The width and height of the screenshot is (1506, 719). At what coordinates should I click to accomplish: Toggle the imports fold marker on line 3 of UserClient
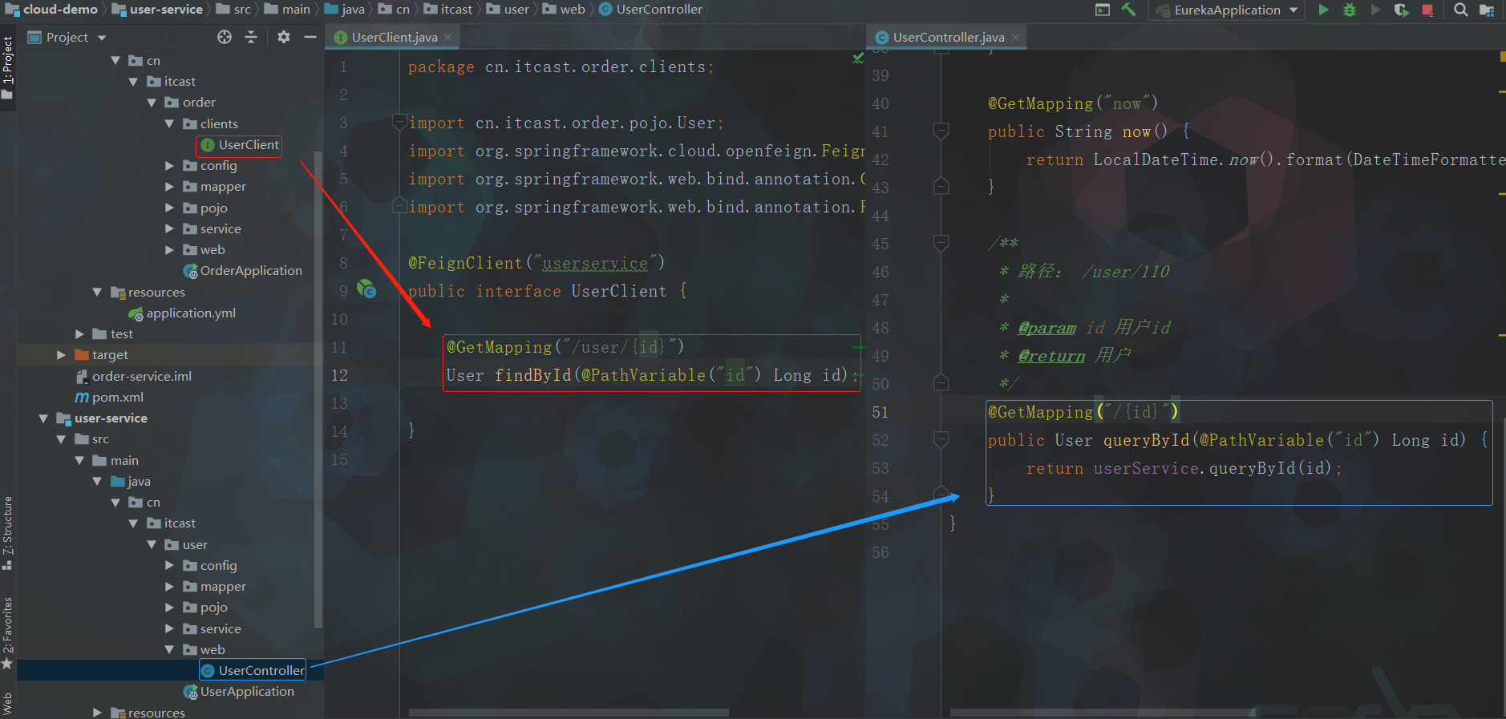pyautogui.click(x=399, y=123)
